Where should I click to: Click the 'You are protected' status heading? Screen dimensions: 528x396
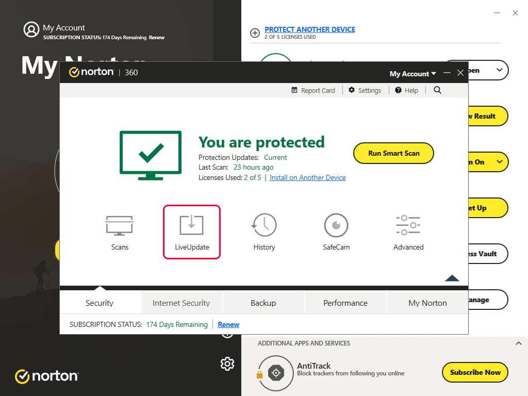[261, 142]
